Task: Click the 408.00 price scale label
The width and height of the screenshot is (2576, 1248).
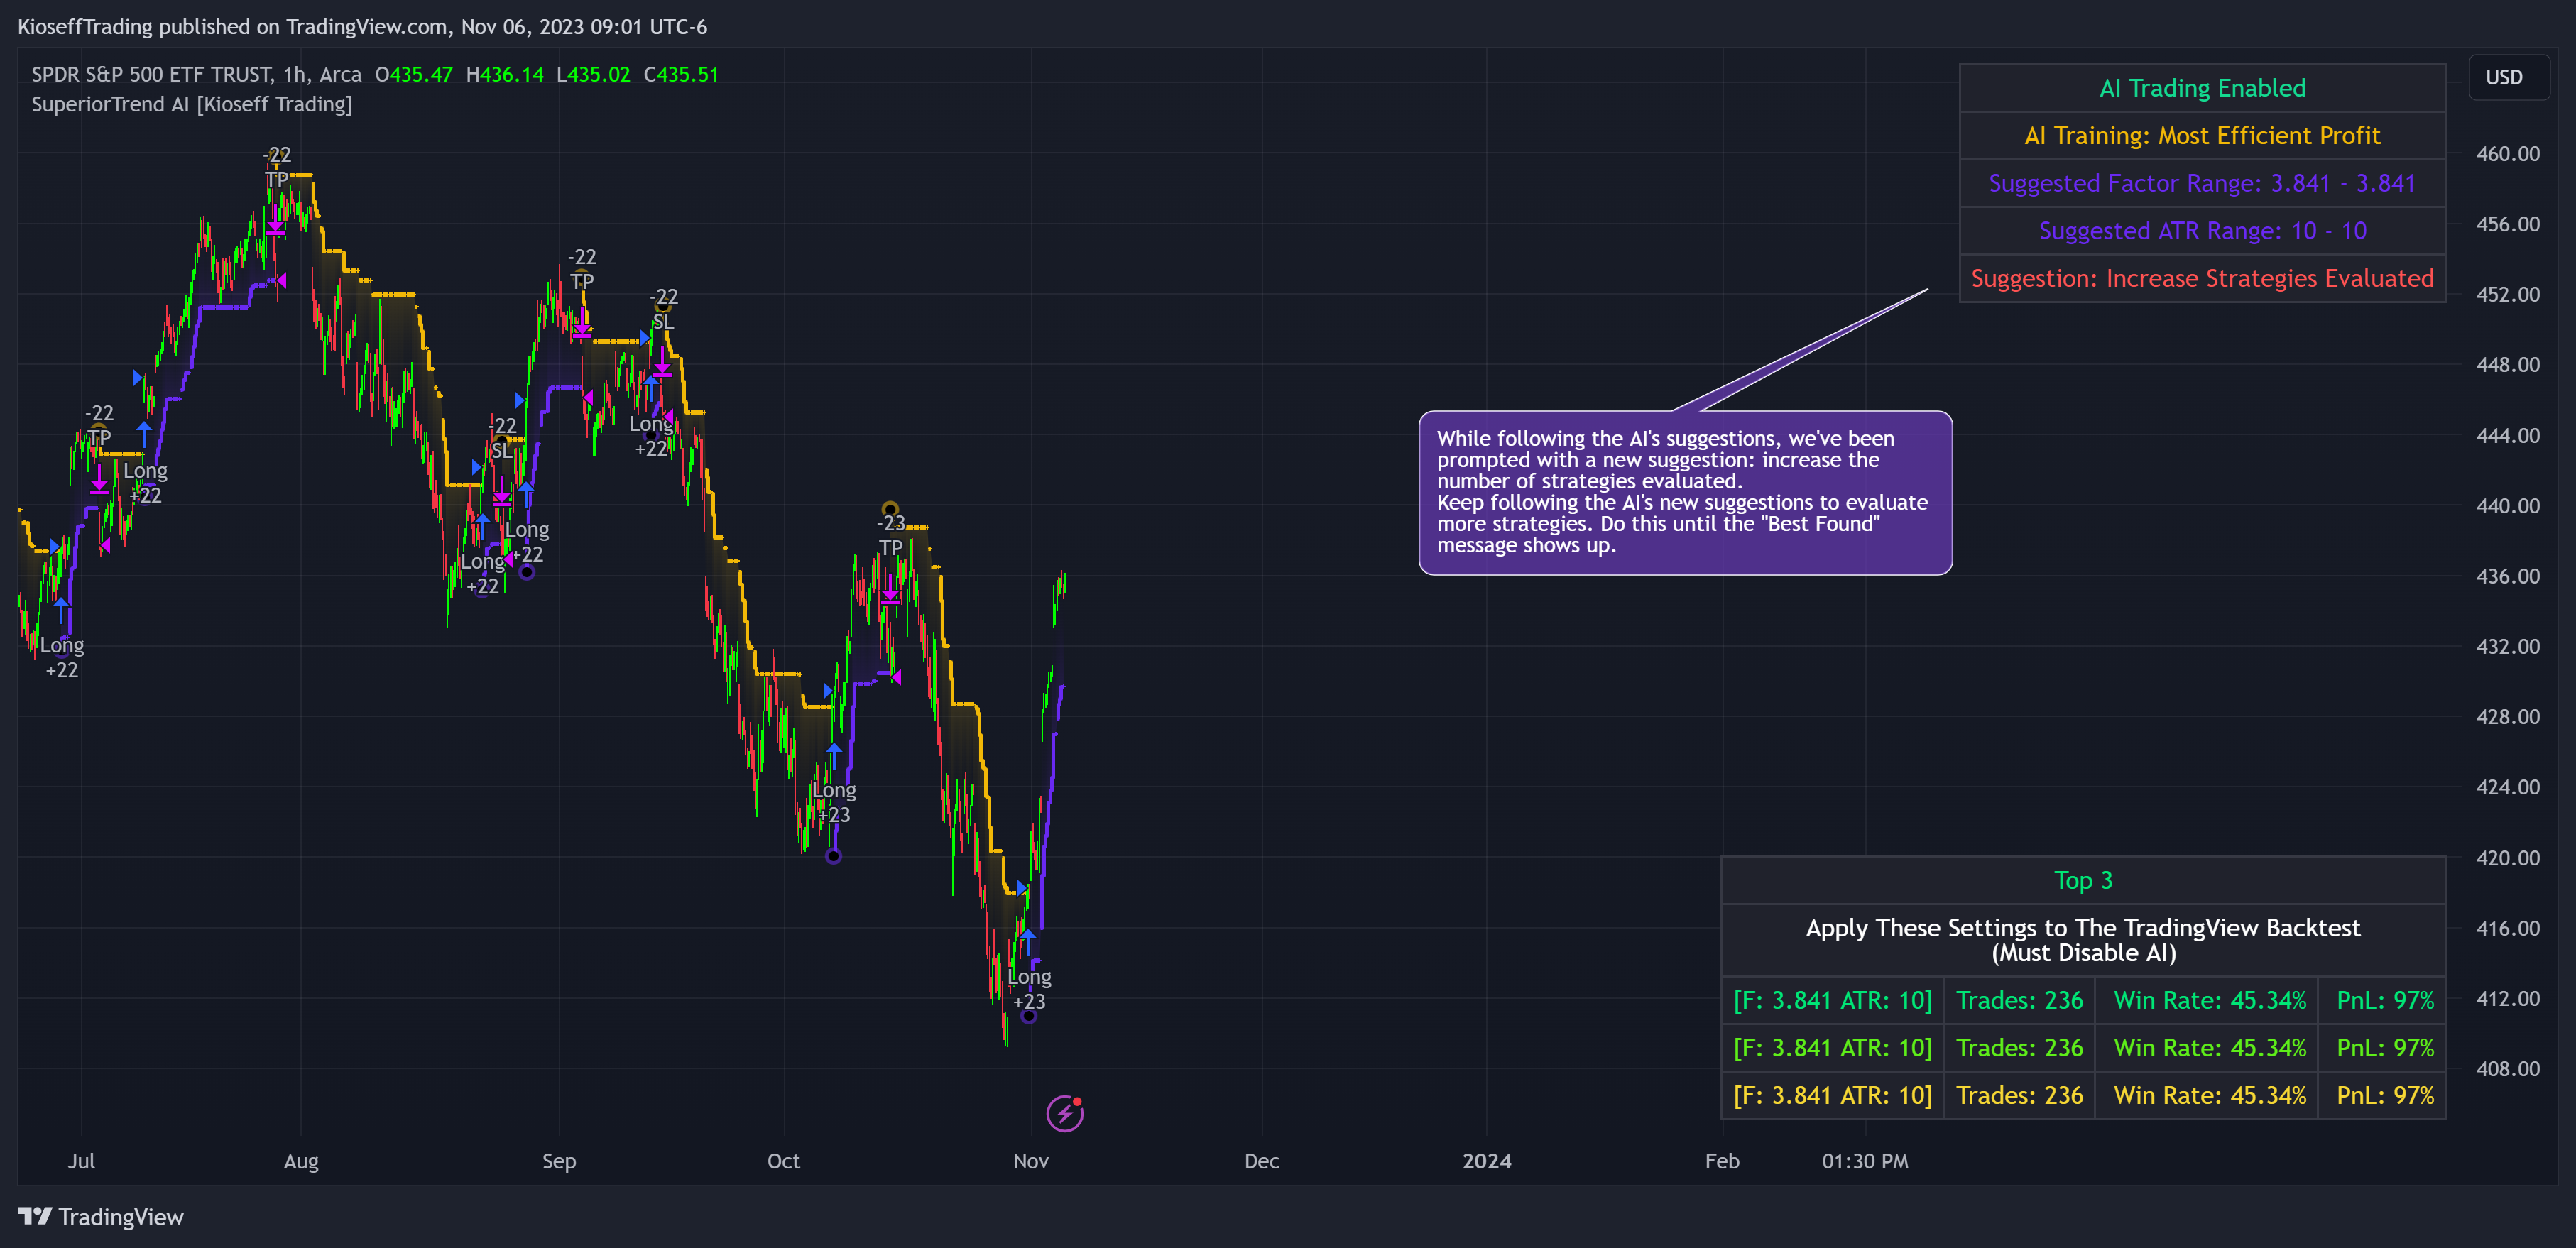Action: pyautogui.click(x=2507, y=1069)
